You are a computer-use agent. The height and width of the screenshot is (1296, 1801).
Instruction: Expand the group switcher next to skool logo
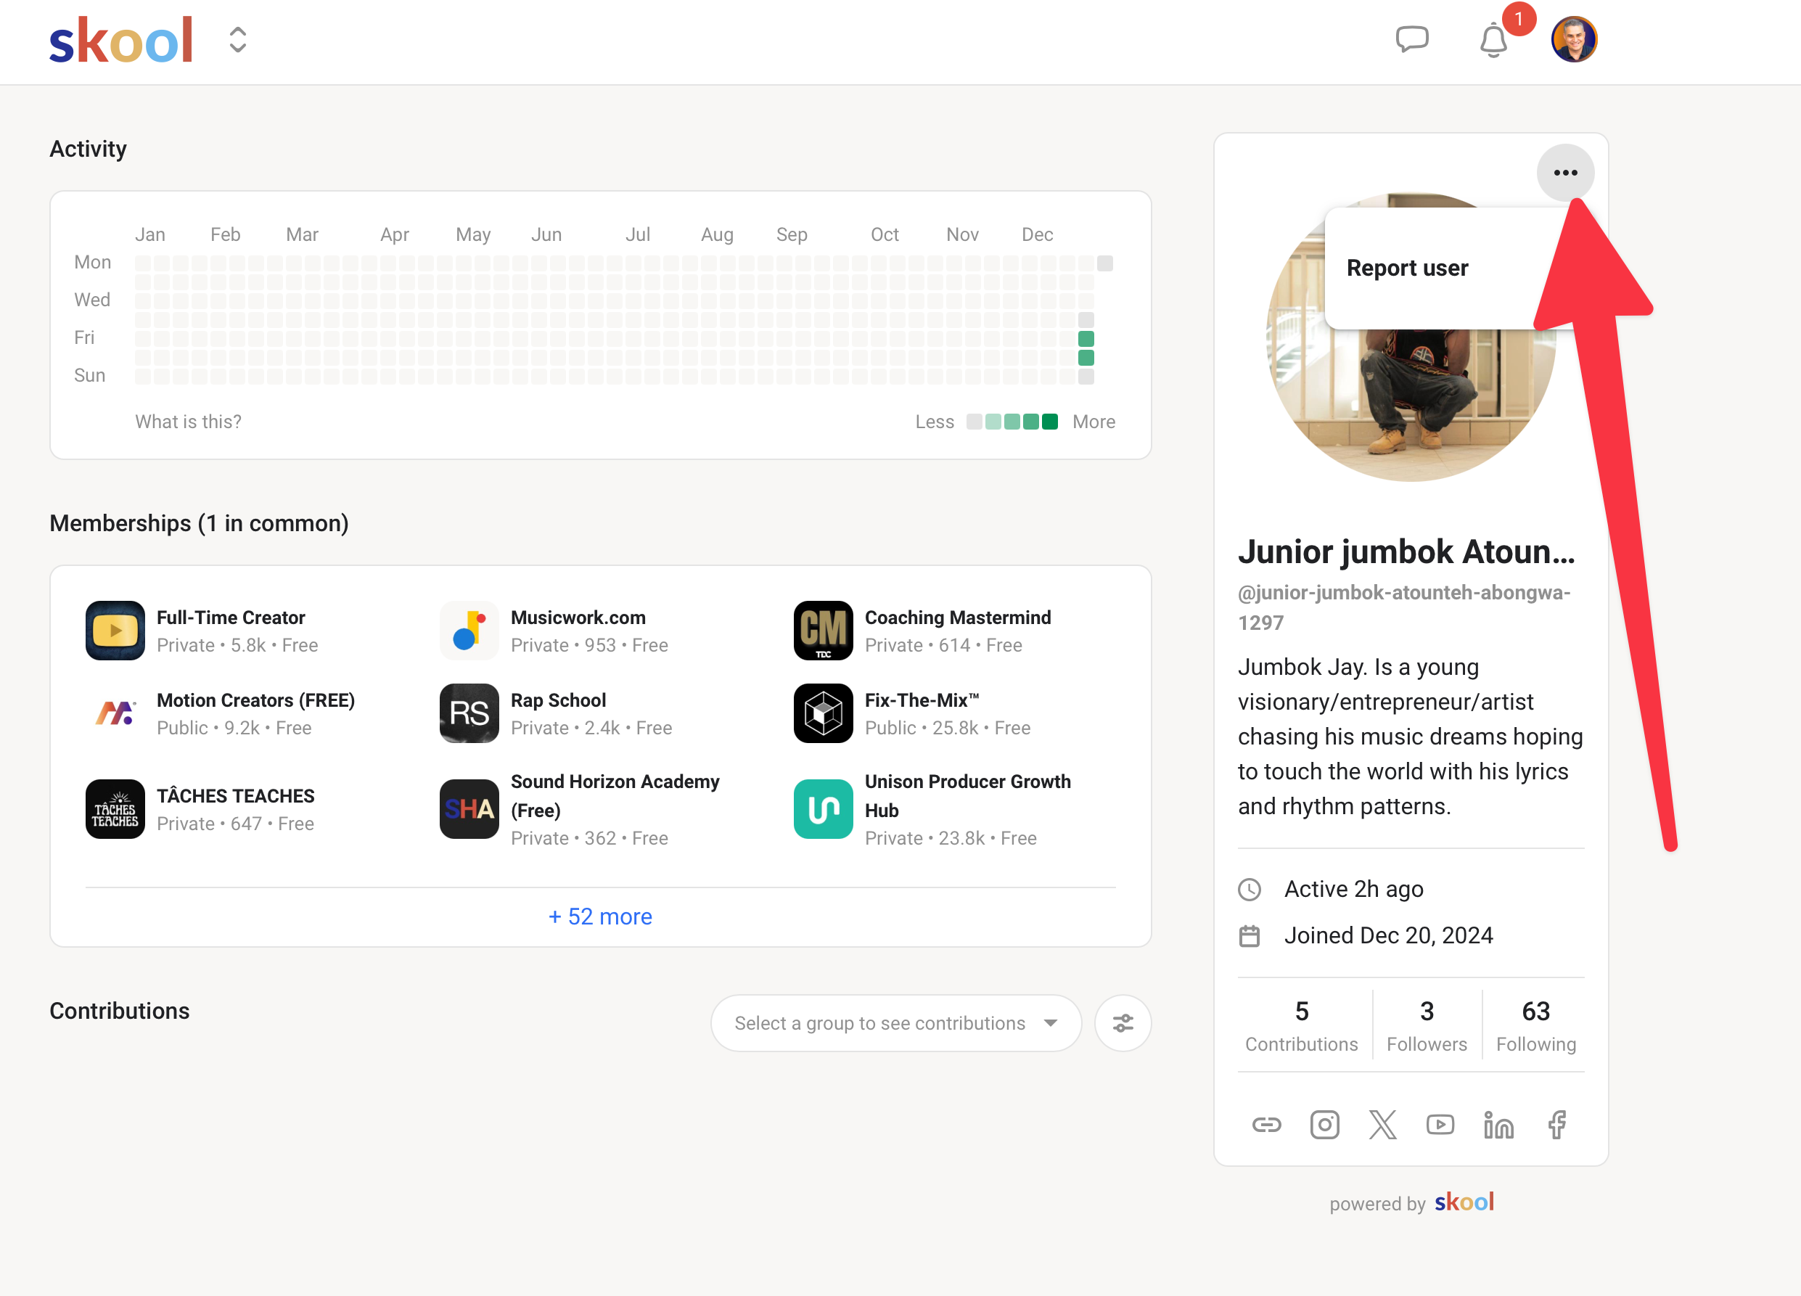click(x=237, y=40)
